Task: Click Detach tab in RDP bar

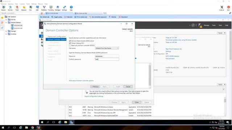Action: pos(45,17)
